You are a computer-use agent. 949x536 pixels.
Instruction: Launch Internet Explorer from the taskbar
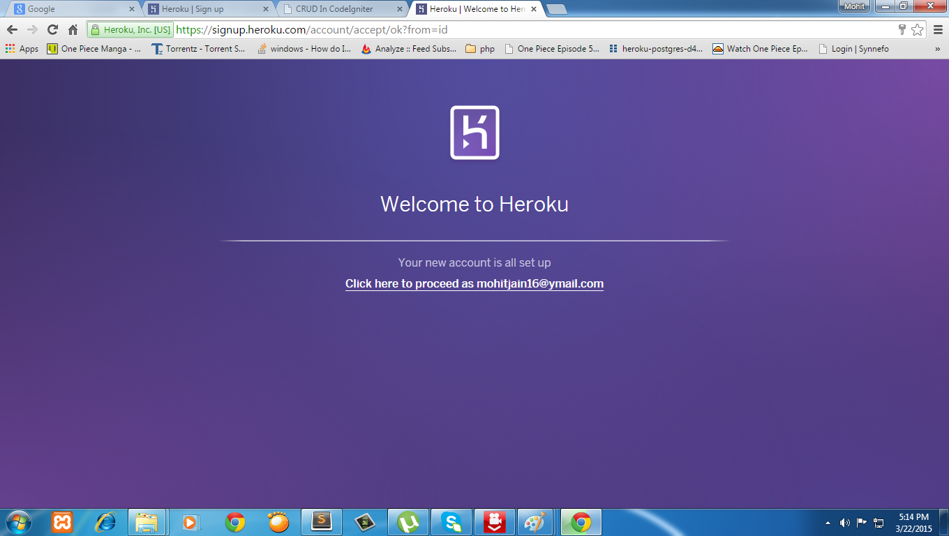(x=105, y=521)
